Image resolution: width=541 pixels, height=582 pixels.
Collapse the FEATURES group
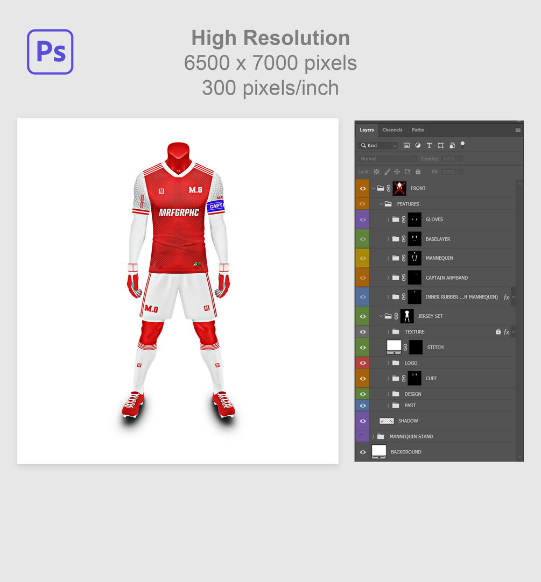click(x=381, y=204)
